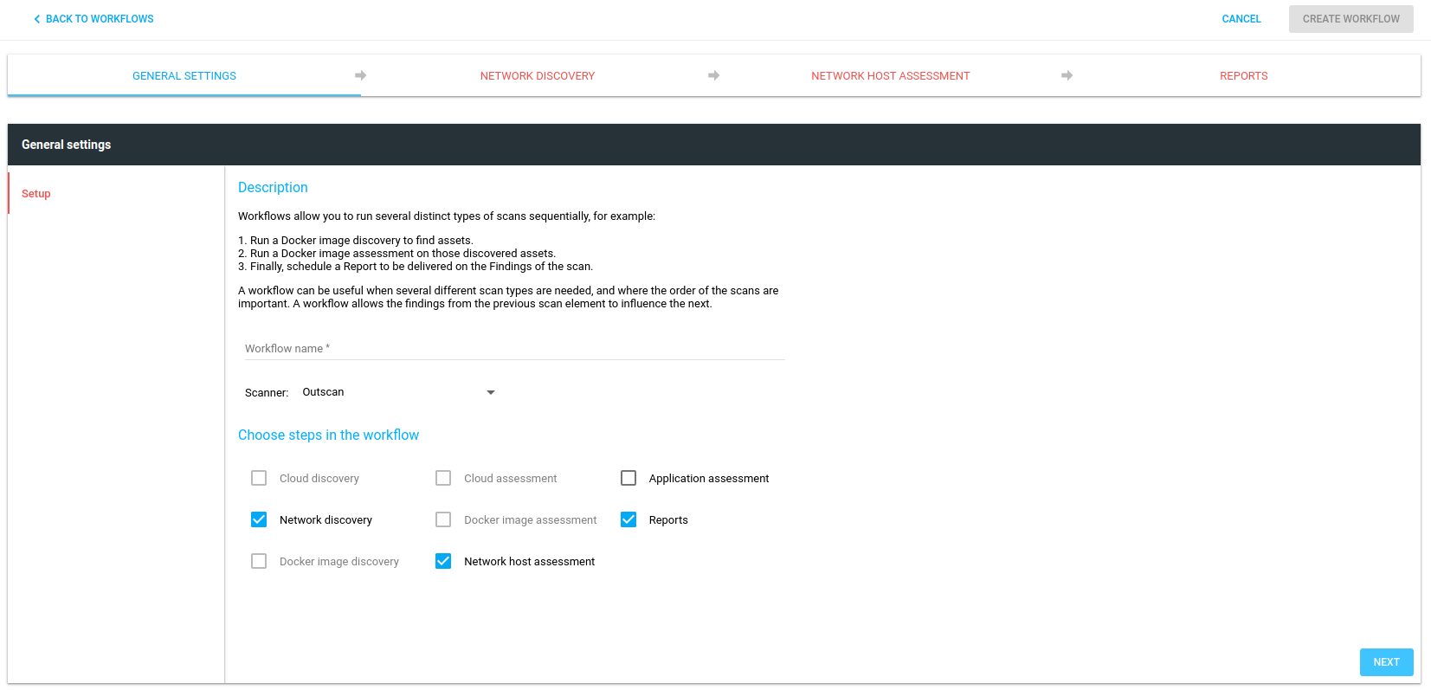
Task: Uncheck Network host assessment checkbox
Action: [443, 561]
